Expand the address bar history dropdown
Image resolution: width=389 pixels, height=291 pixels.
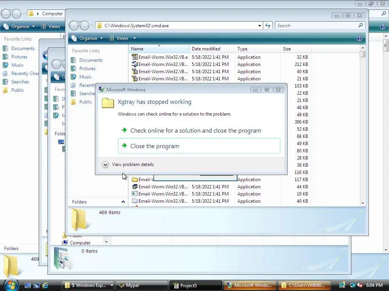[259, 25]
